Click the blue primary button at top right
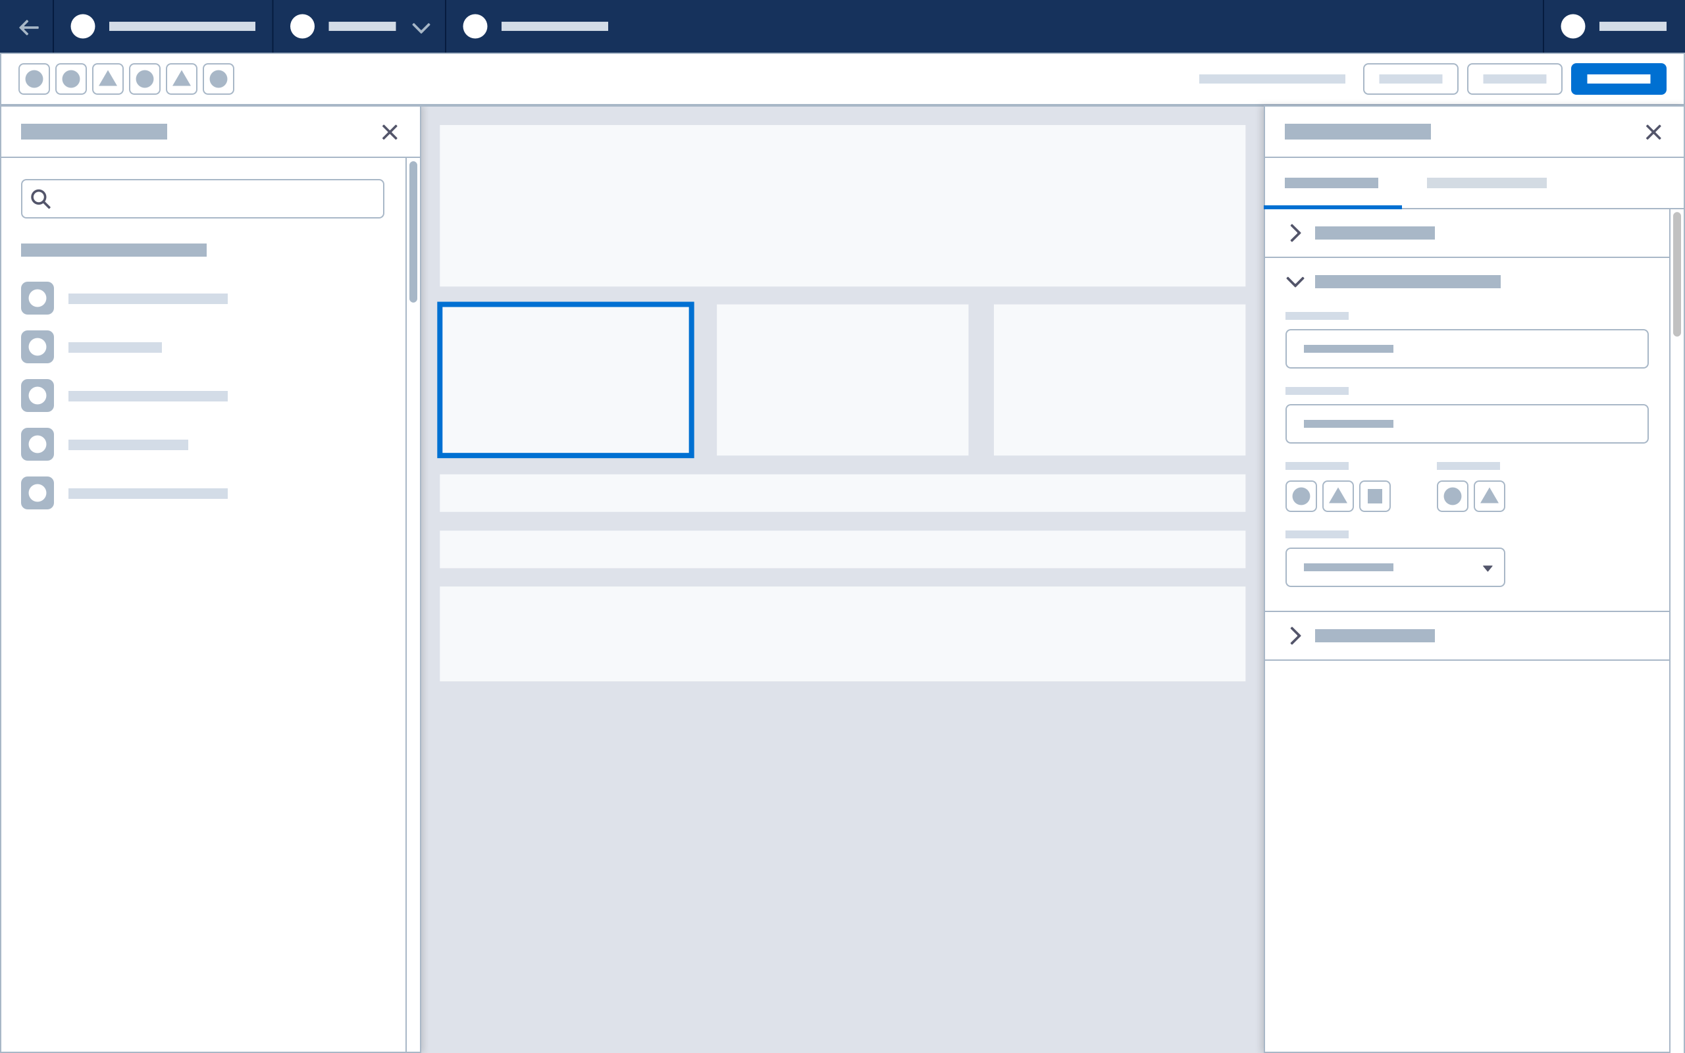Screen dimensions: 1685x1053 (x=1618, y=79)
